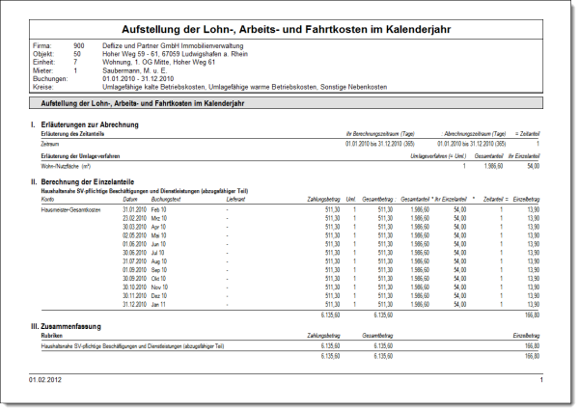Select heading 'II. Berechnung der Einzelanteile'
Viewport: 579px width, 411px height.
point(82,181)
